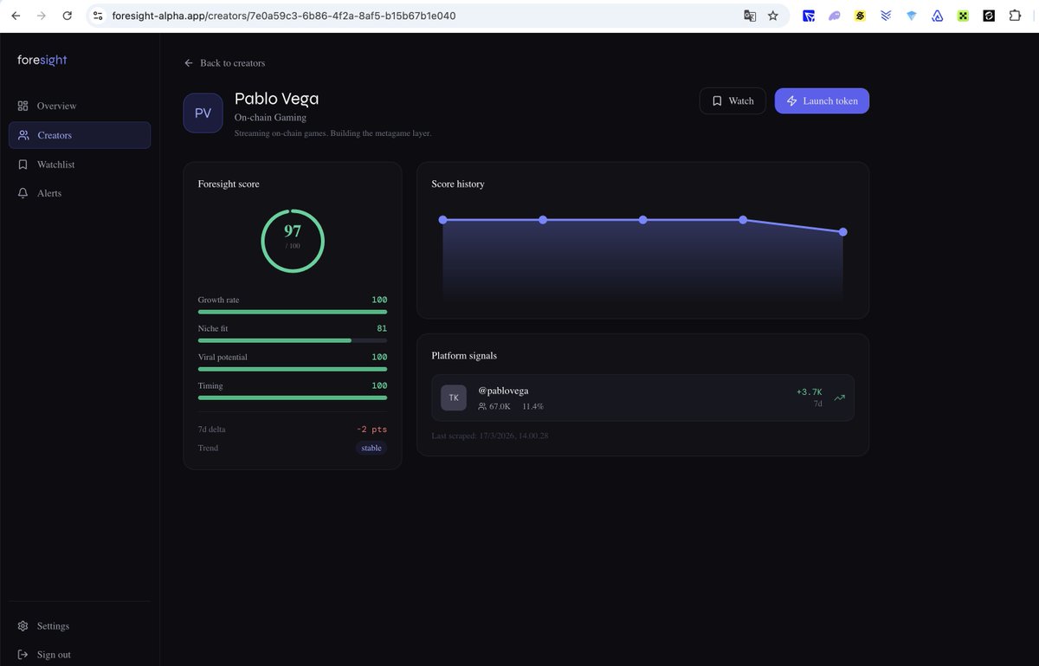The width and height of the screenshot is (1039, 666).
Task: Click the followers icon beside 67.0K
Action: pos(482,406)
